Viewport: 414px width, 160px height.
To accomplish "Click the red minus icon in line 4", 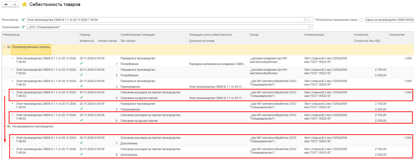I will pos(13,93).
